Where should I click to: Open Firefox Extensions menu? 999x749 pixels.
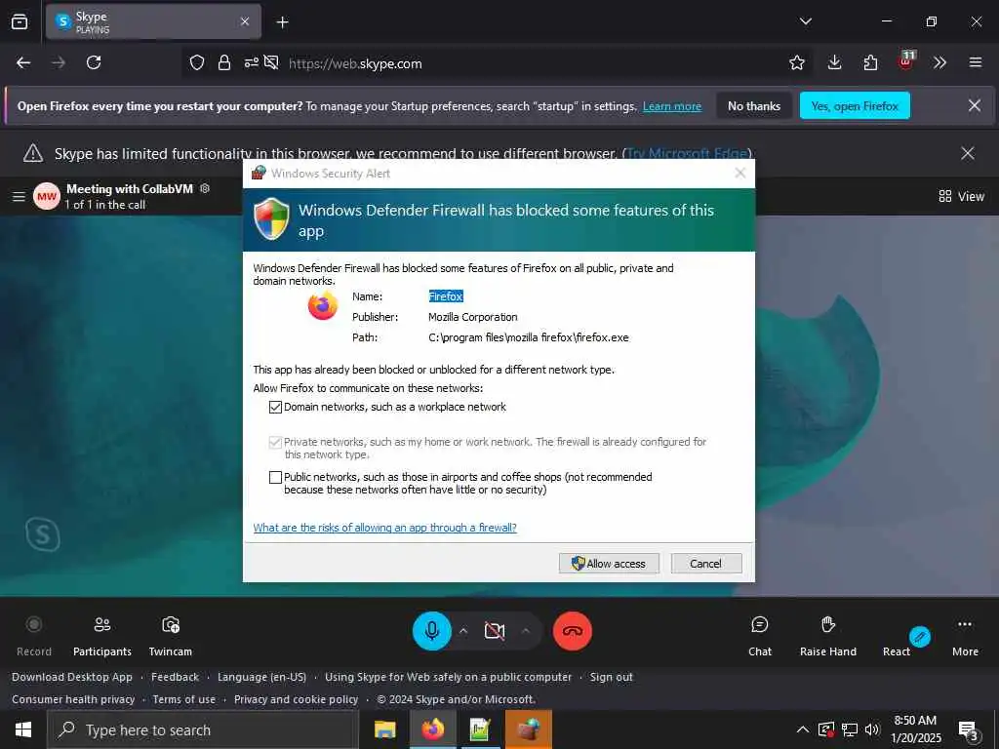870,62
